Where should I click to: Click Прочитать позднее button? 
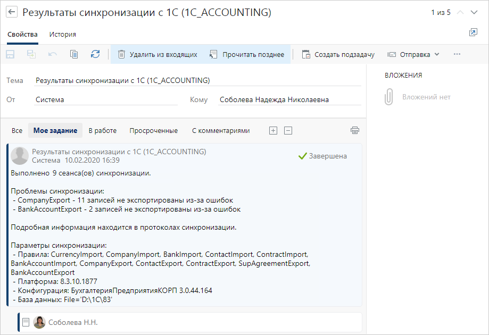(x=247, y=54)
